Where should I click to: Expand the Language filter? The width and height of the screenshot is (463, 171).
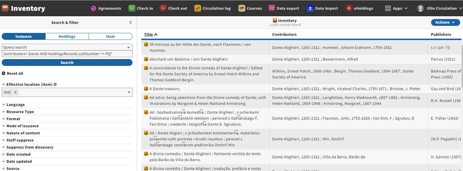pyautogui.click(x=13, y=105)
